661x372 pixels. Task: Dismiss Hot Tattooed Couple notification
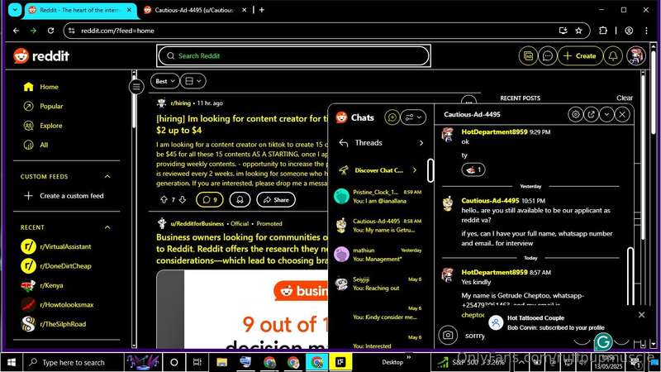[641, 315]
